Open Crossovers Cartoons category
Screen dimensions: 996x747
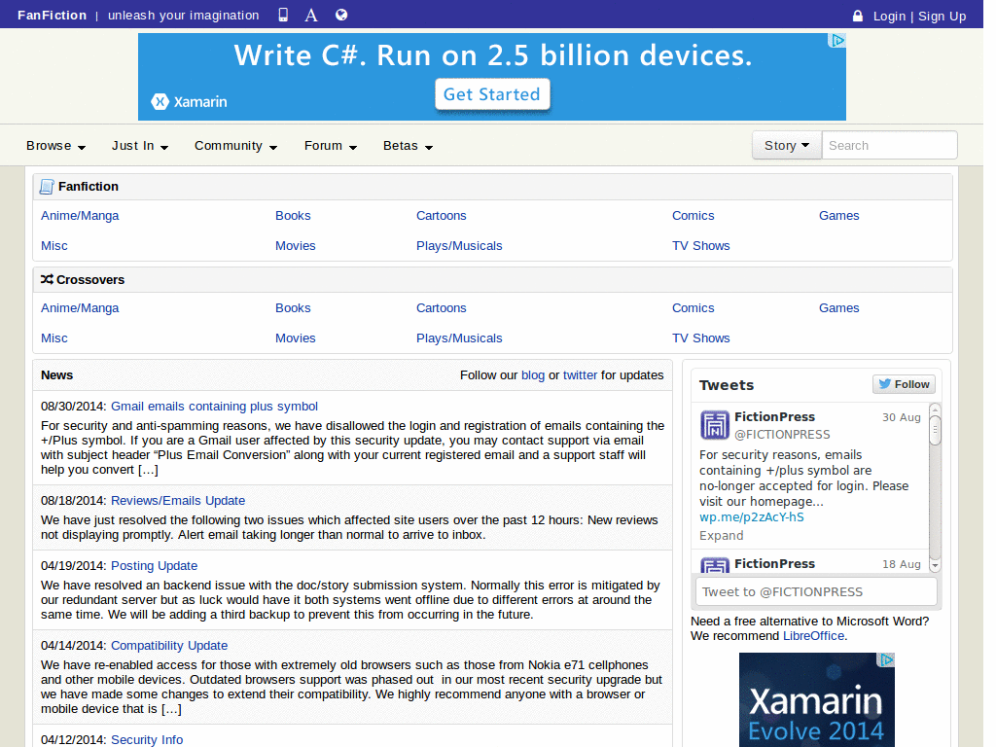[442, 307]
